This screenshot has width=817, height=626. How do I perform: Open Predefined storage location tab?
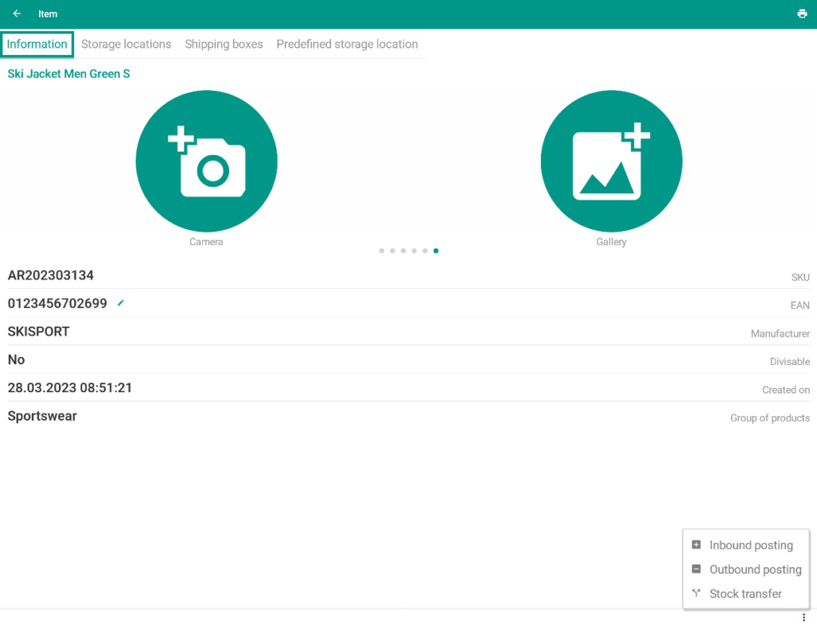(x=347, y=44)
